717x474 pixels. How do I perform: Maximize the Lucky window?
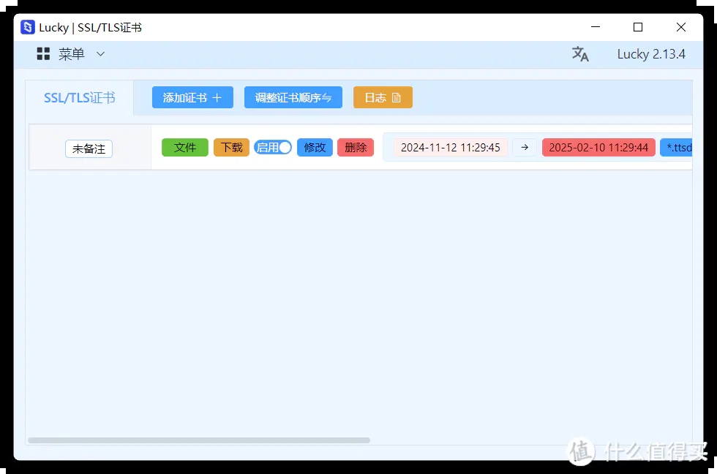pyautogui.click(x=638, y=27)
